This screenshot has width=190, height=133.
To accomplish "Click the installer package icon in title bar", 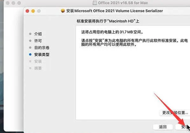I will (63, 11).
